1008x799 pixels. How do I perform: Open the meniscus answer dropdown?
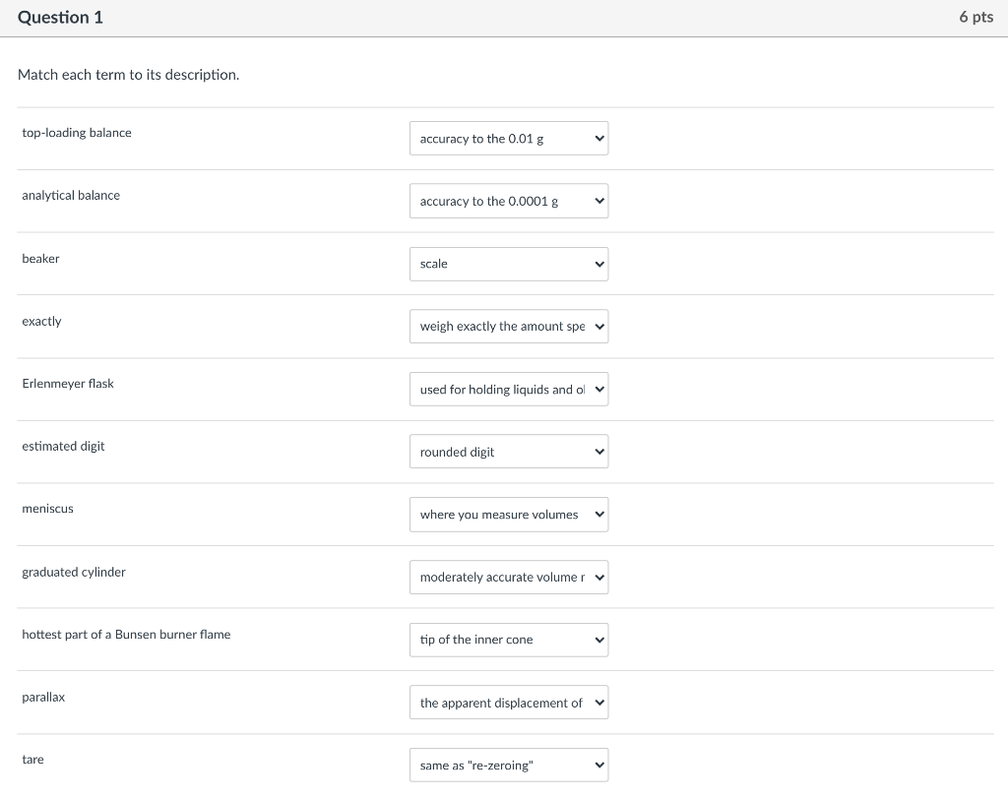tap(509, 515)
